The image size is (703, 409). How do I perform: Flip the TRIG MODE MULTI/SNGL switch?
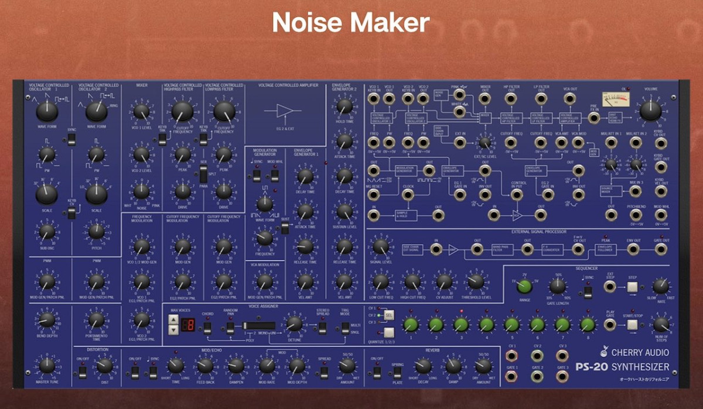[346, 328]
